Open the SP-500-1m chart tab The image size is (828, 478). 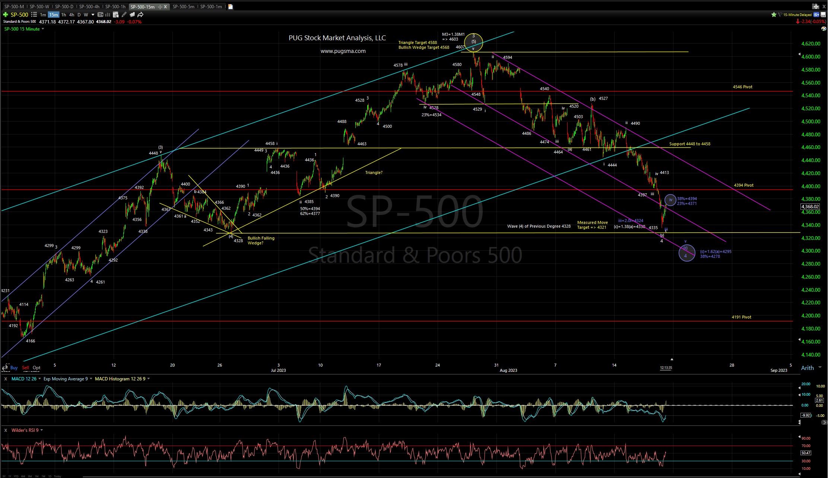211,6
